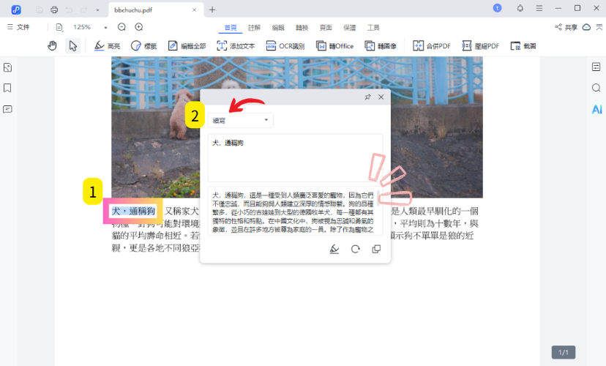Open the 續寫 mode dropdown

240,120
